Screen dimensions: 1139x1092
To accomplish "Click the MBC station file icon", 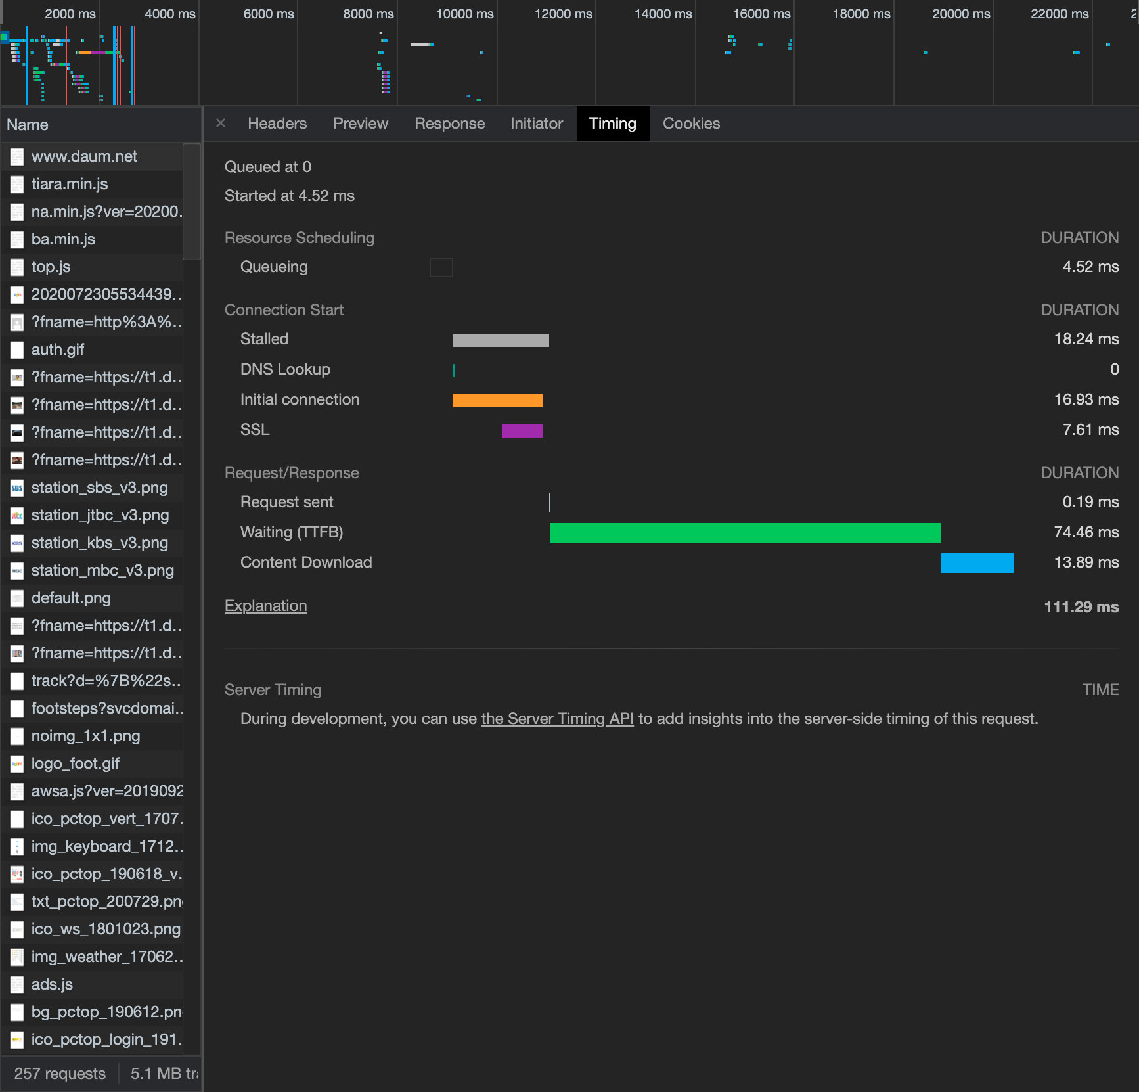I will point(17,571).
